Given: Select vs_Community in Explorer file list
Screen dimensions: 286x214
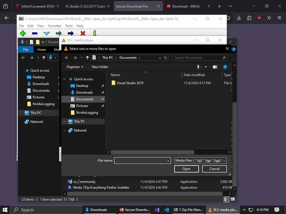Looking at the screenshot, I should [x=84, y=182].
